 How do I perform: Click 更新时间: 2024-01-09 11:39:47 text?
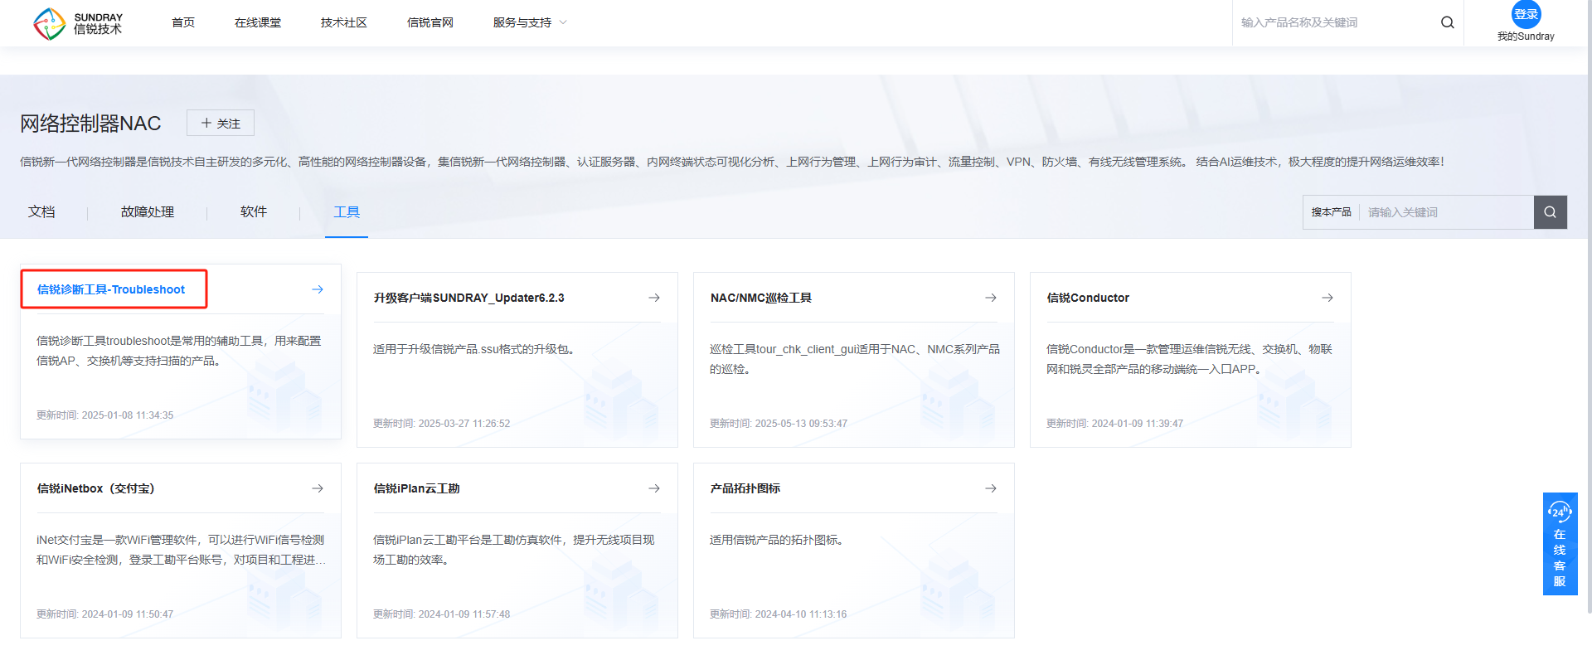point(1115,424)
